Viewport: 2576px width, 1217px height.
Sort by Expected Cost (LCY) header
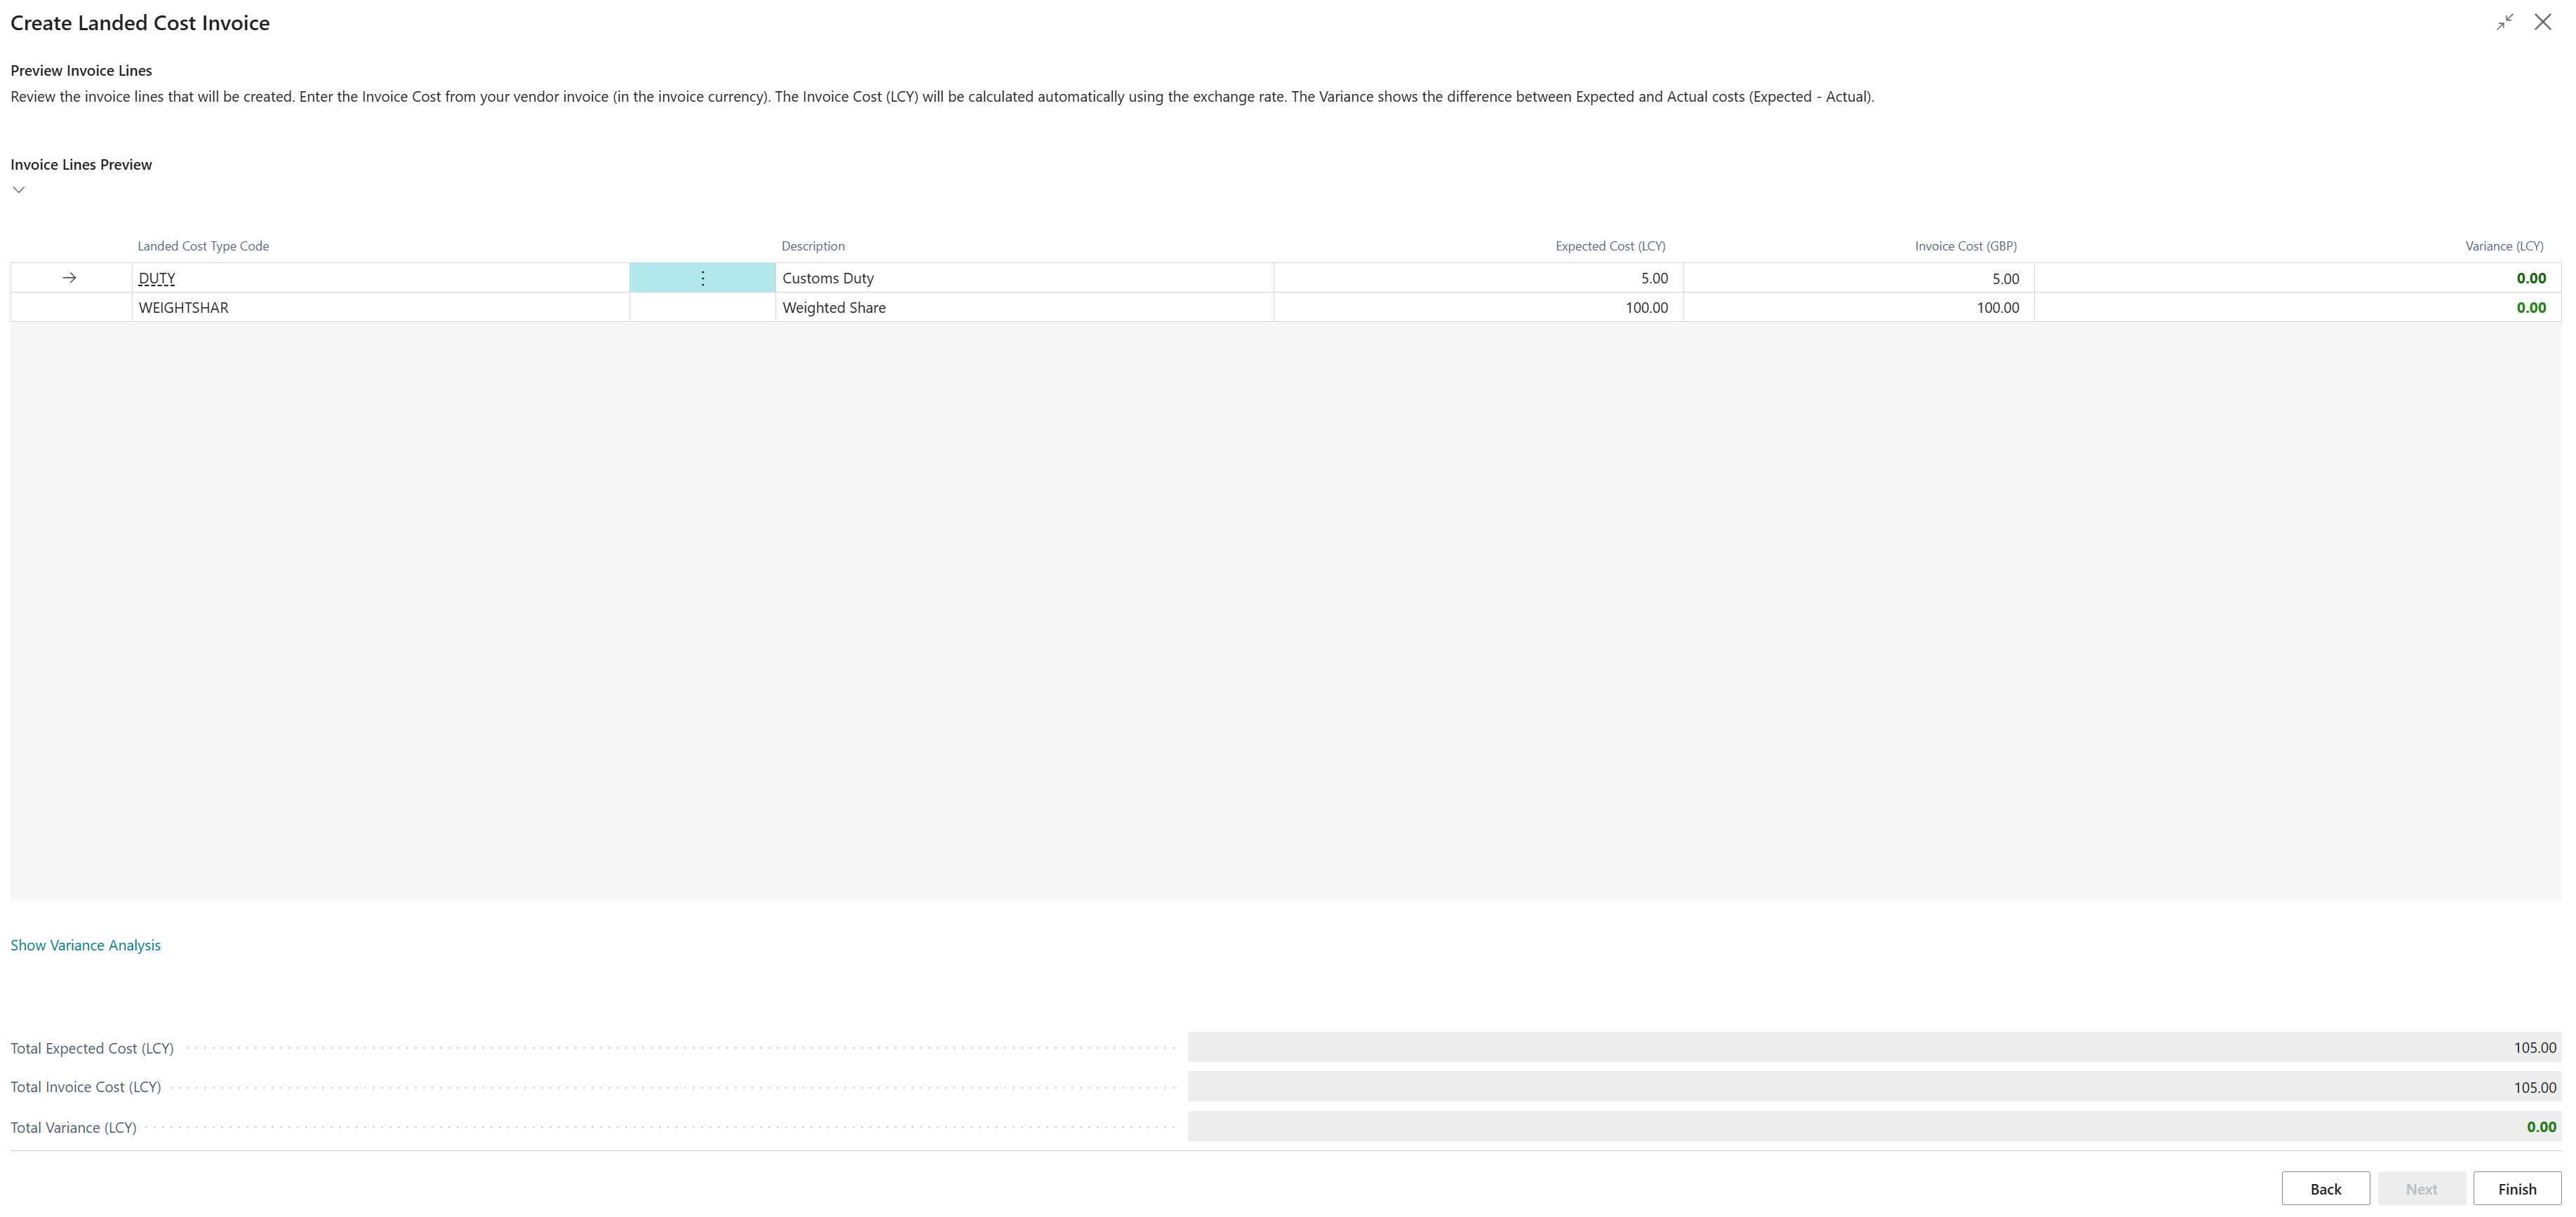tap(1610, 246)
